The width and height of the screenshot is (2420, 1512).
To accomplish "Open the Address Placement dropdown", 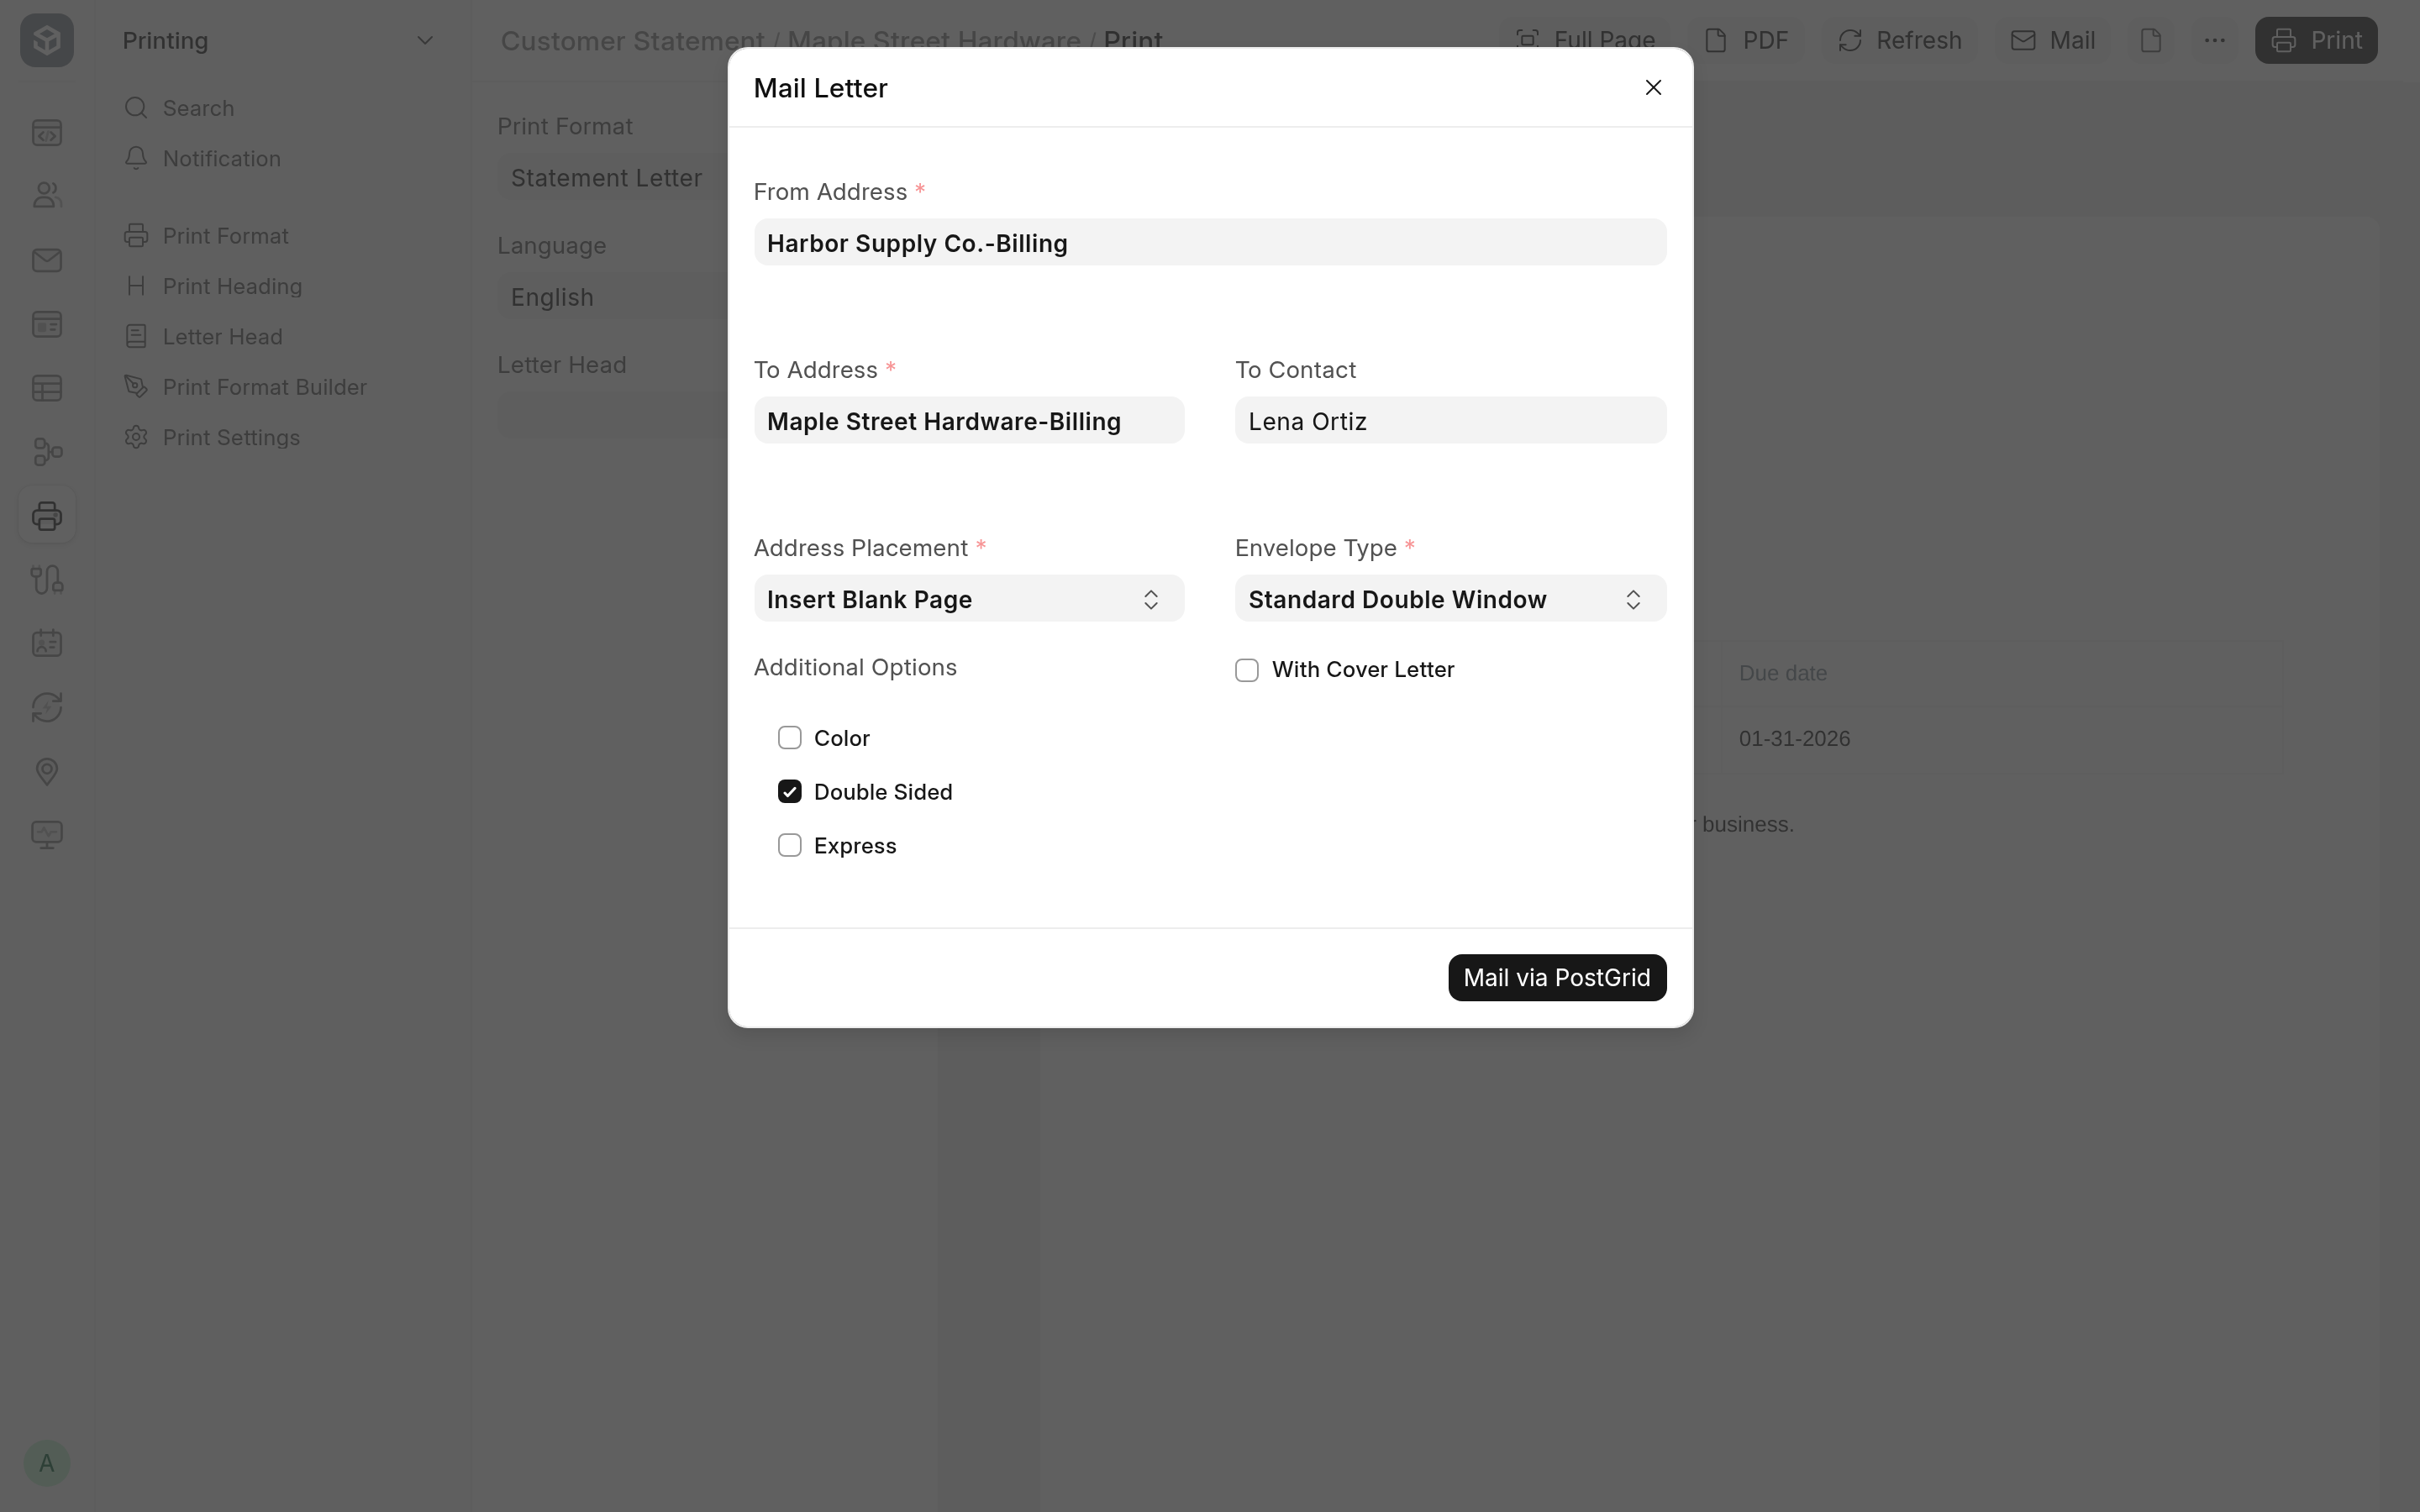I will pyautogui.click(x=969, y=599).
